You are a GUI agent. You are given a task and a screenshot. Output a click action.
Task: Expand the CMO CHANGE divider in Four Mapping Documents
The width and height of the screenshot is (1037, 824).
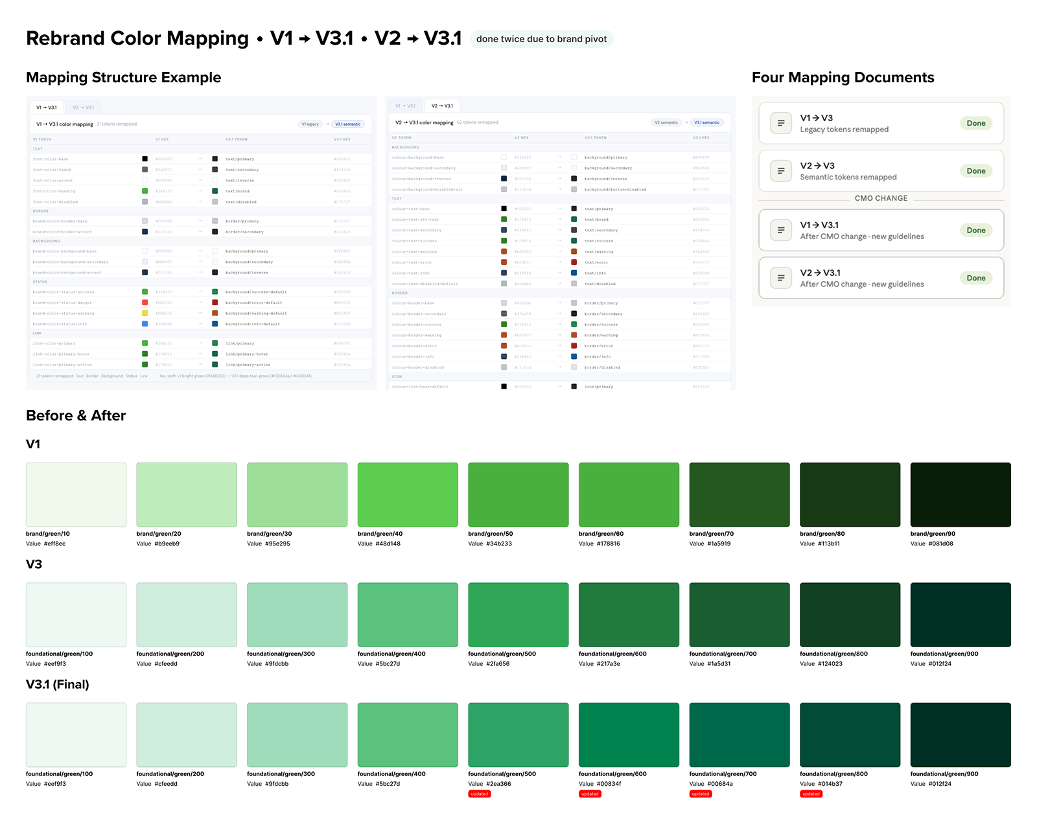pos(880,198)
